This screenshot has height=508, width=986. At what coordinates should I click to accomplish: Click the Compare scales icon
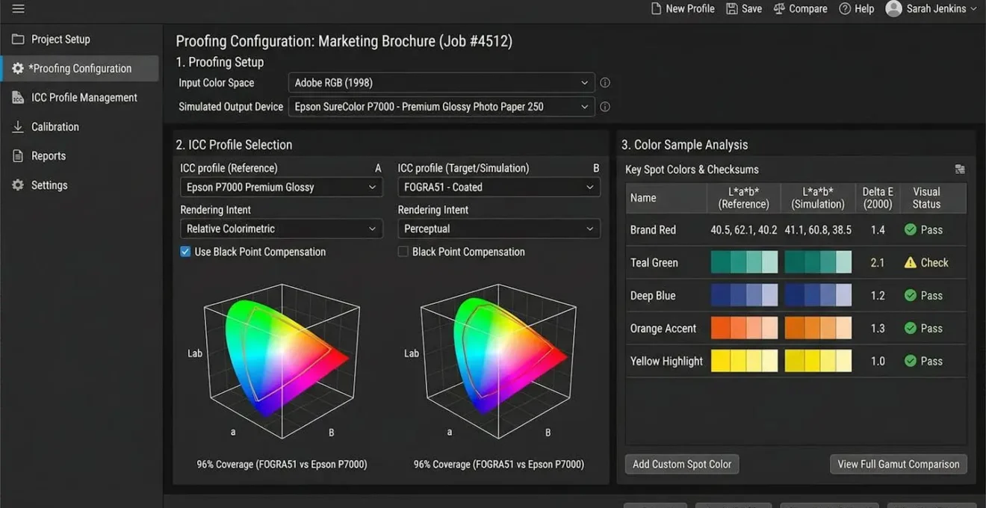(779, 9)
